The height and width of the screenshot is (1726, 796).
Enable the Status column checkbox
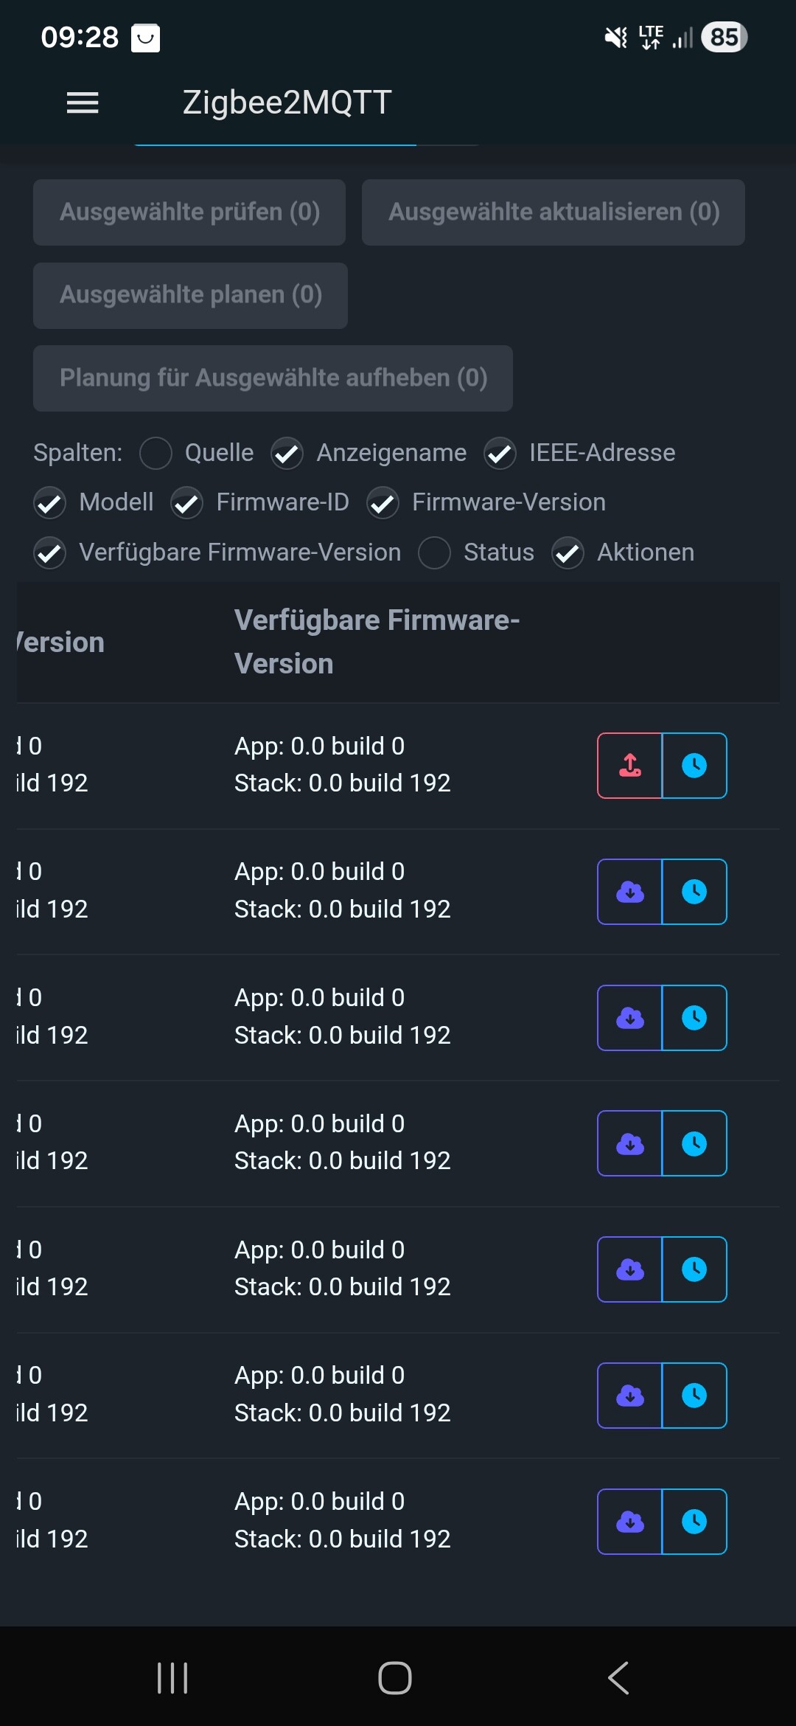point(434,552)
